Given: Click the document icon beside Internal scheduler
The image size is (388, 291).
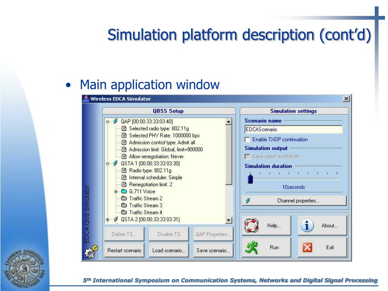Looking at the screenshot, I should point(124,177).
